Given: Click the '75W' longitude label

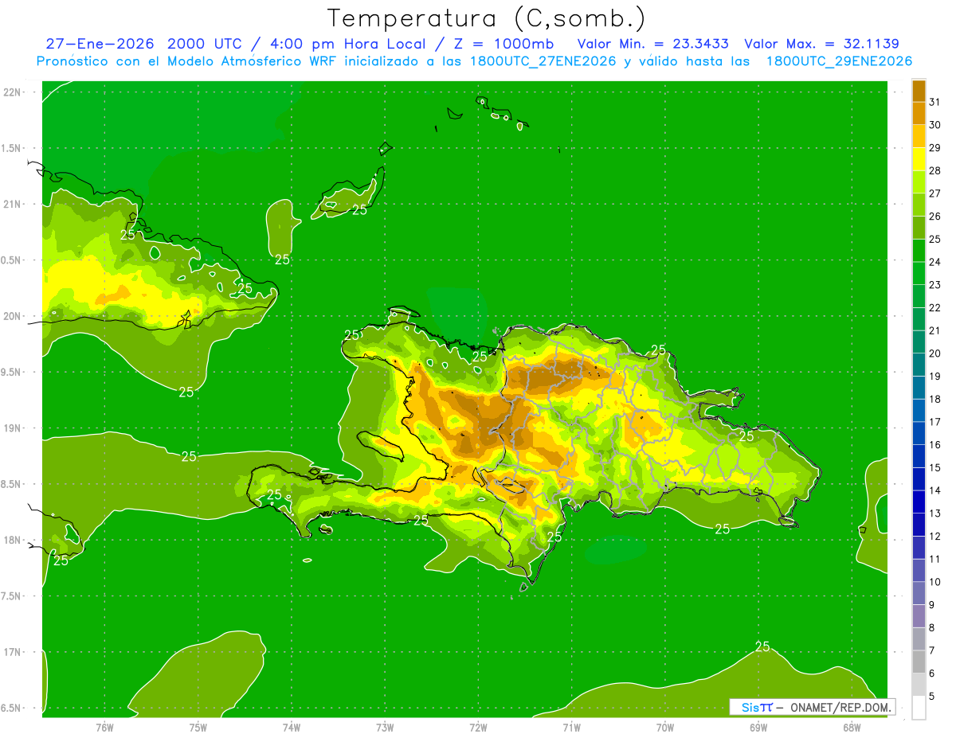Looking at the screenshot, I should [198, 728].
